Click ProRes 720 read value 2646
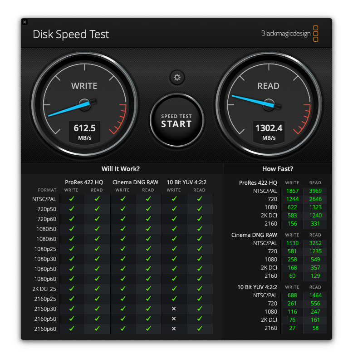The width and height of the screenshot is (353, 364). (315, 199)
